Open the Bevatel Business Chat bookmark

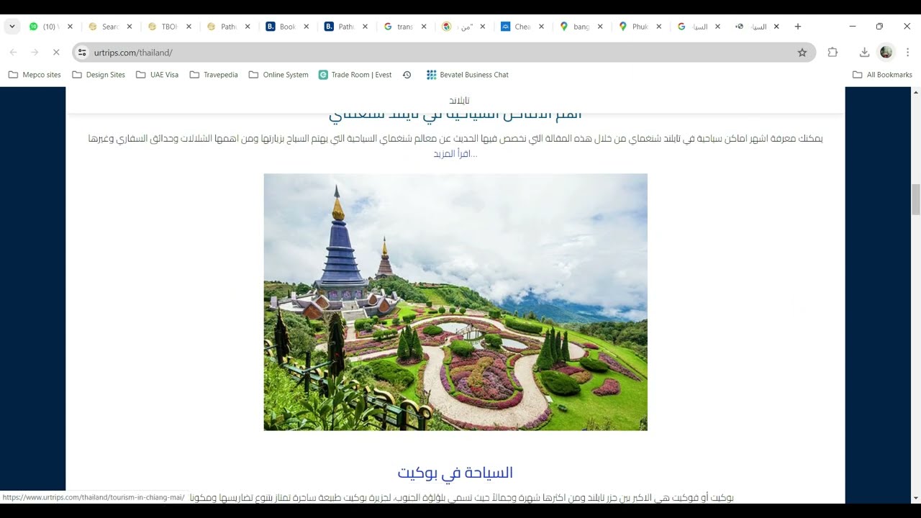(468, 75)
